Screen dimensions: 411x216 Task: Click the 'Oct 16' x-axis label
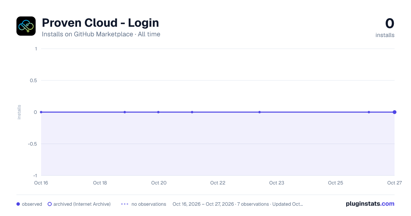41,183
